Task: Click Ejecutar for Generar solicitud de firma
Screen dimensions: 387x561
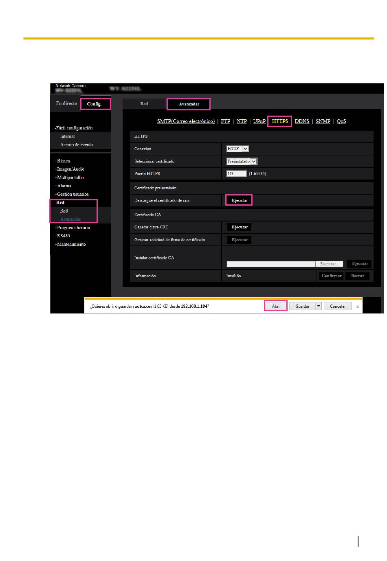Action: click(240, 240)
